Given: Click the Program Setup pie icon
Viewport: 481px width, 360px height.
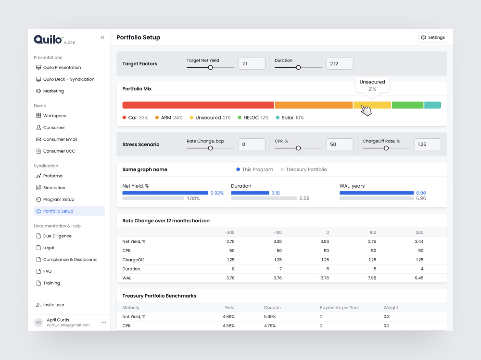Looking at the screenshot, I should [x=38, y=199].
